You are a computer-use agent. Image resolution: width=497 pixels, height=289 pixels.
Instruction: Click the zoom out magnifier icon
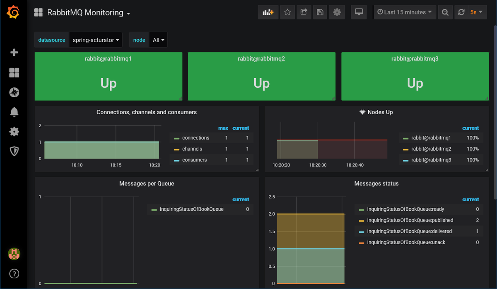(x=445, y=12)
